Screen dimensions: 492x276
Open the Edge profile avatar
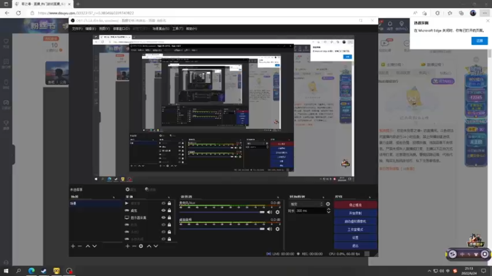coord(473,13)
